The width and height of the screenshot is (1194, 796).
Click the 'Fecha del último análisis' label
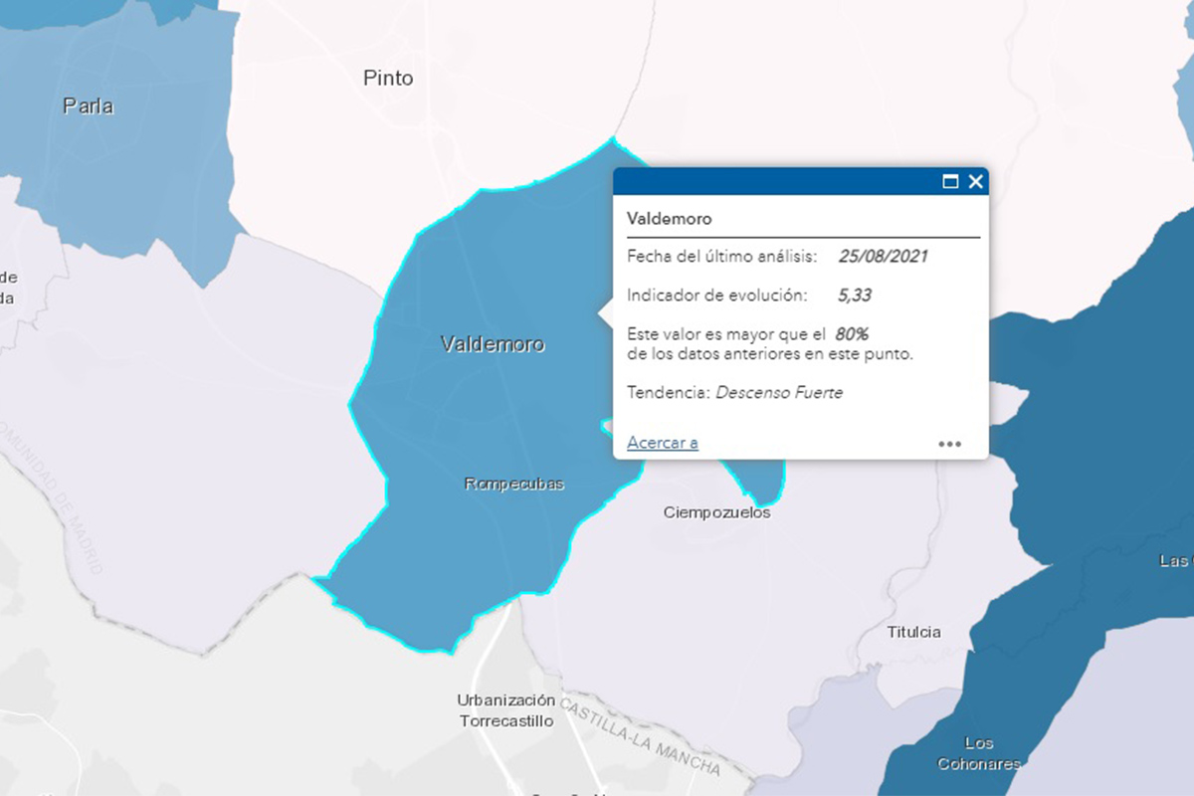pyautogui.click(x=721, y=256)
